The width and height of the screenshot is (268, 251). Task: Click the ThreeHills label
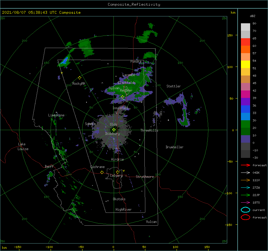pyautogui.click(x=149, y=130)
